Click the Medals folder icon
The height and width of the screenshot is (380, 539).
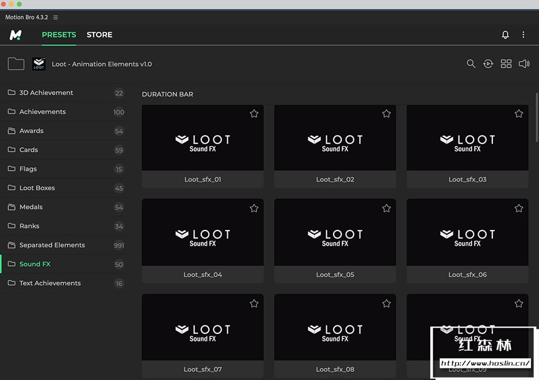[x=12, y=207]
